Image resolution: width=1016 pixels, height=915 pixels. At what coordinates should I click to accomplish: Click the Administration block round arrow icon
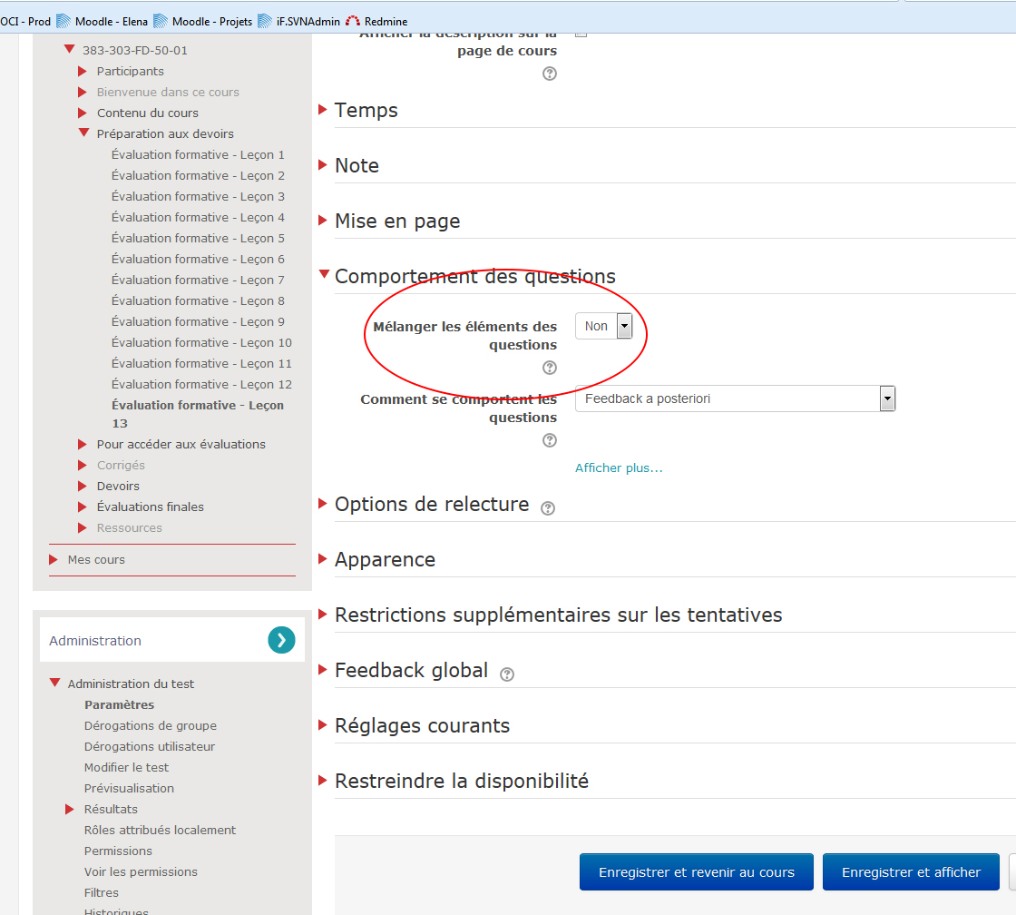281,640
